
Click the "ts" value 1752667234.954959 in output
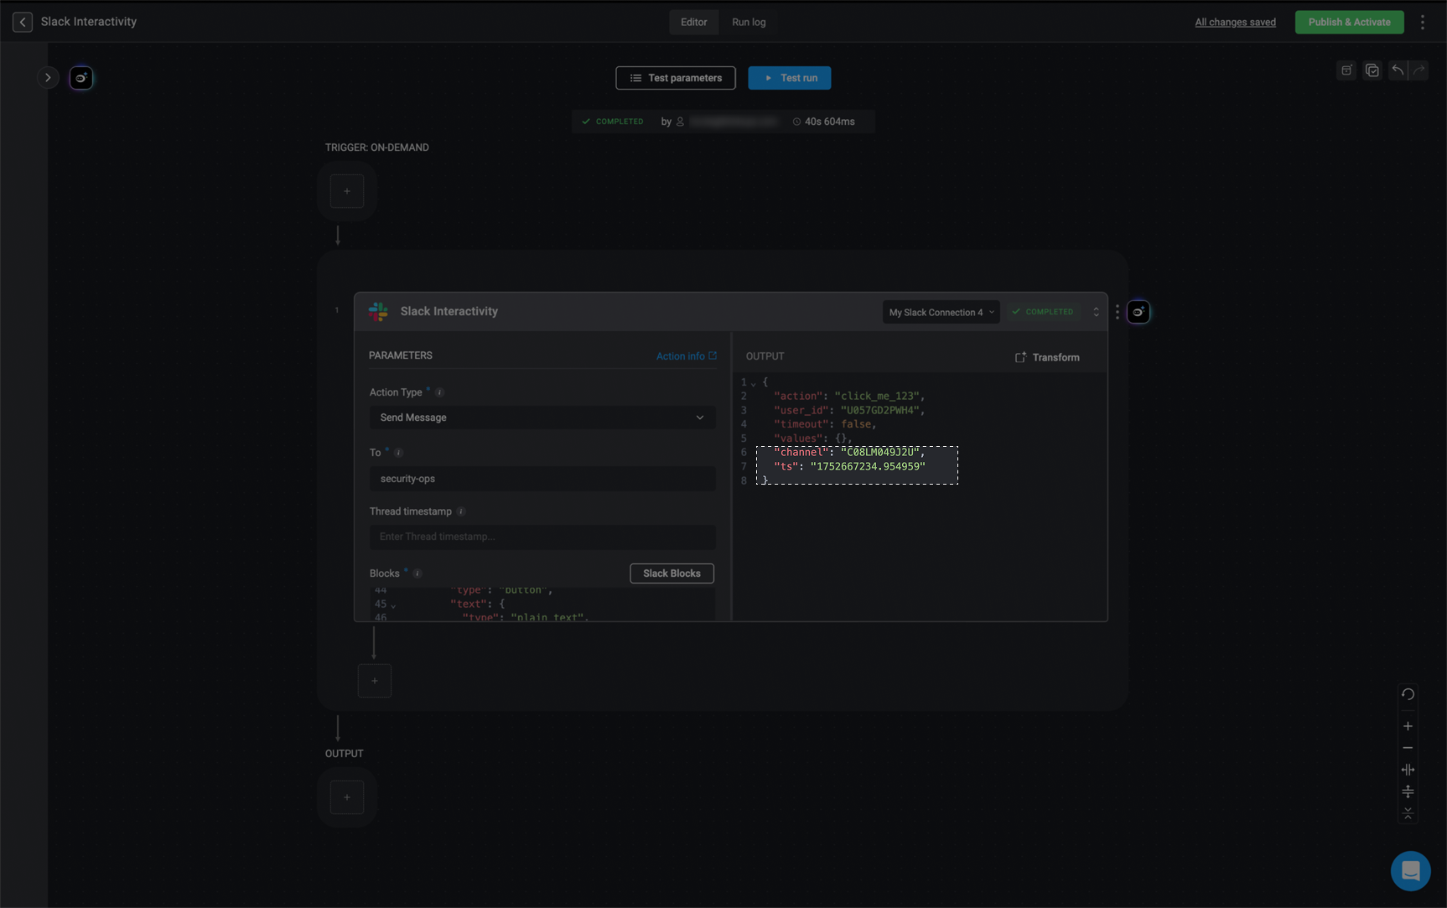[868, 467]
